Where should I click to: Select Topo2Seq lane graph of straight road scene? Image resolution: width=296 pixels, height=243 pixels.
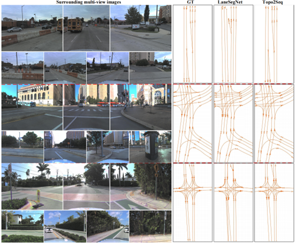(274, 44)
